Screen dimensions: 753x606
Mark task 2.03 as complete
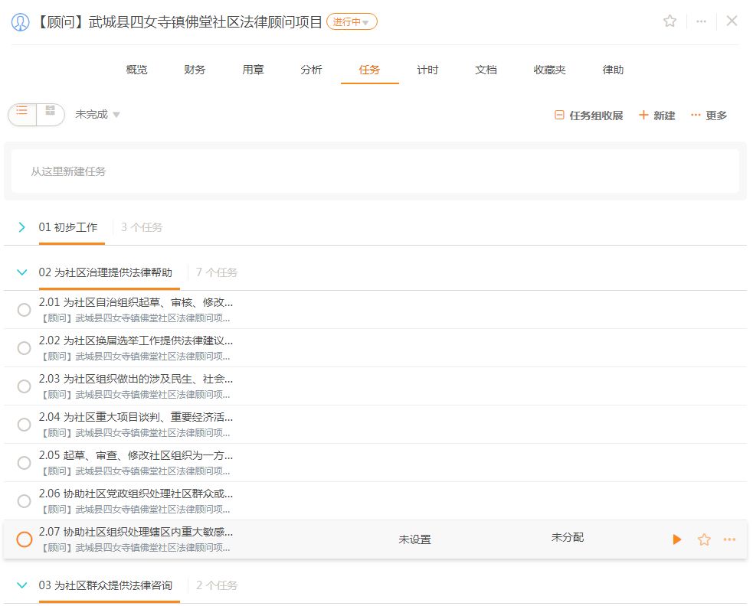(x=24, y=386)
